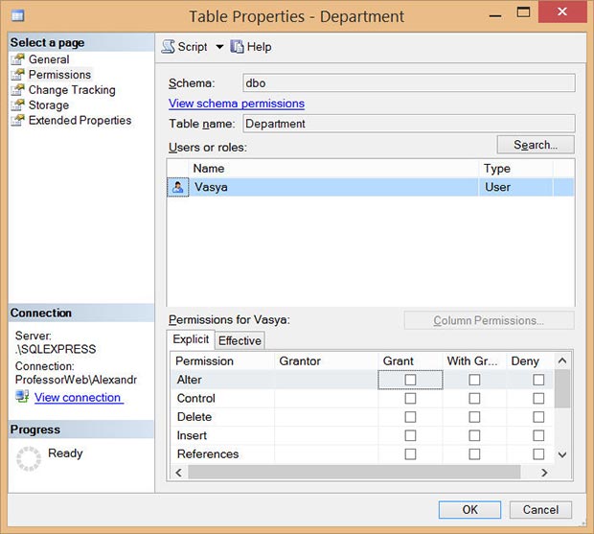Click the permissions list scroll up arrow
This screenshot has height=534, width=594.
point(562,360)
